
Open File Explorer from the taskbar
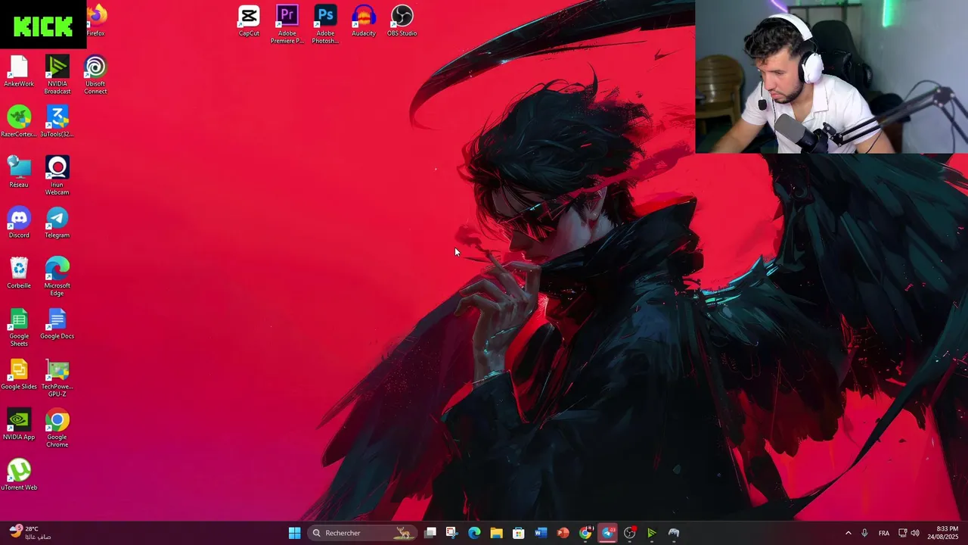point(496,533)
